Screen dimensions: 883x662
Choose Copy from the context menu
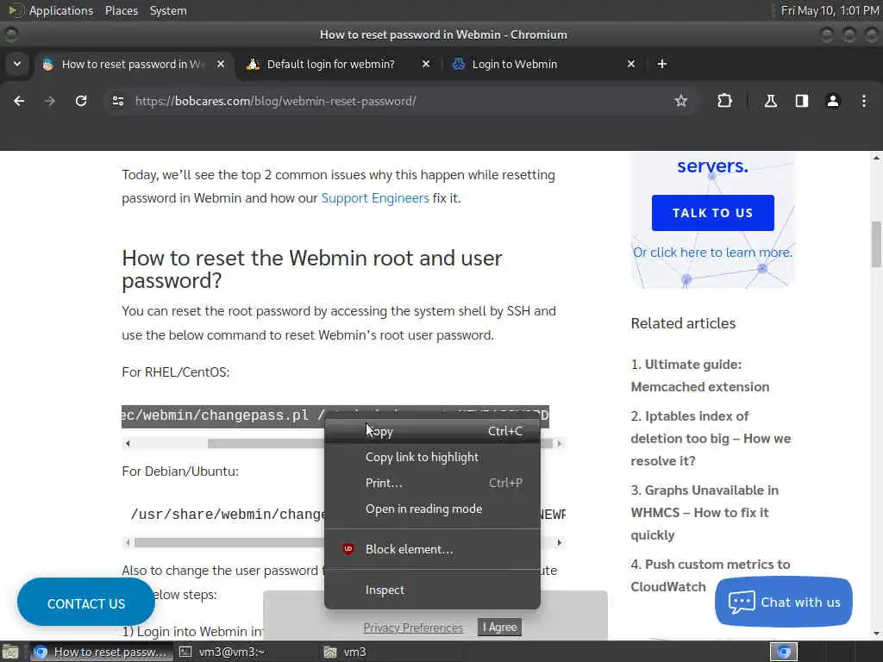tap(432, 431)
